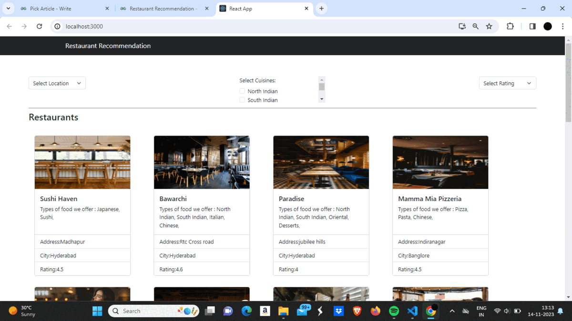
Task: Open the Extensions puzzle icon
Action: pyautogui.click(x=510, y=26)
